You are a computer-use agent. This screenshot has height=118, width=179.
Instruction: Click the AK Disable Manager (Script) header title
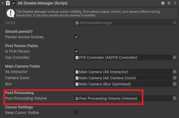43,3
